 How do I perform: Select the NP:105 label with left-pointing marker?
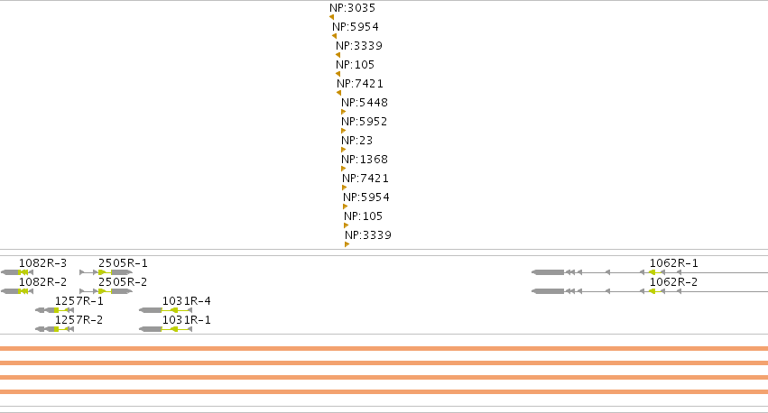click(x=355, y=65)
